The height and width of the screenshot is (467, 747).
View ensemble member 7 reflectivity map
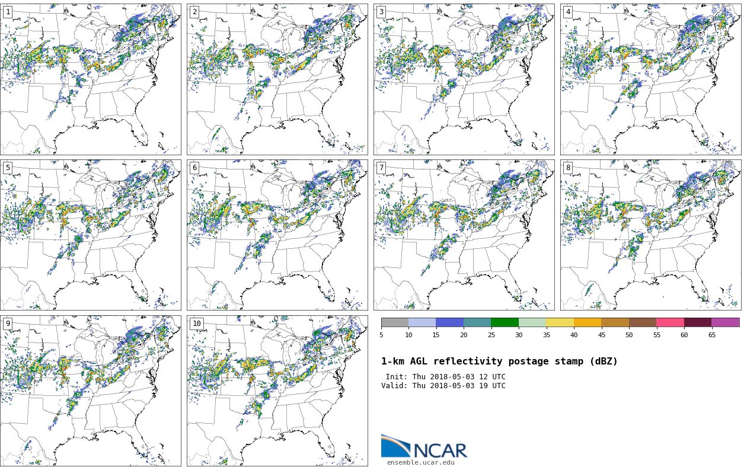pos(464,235)
